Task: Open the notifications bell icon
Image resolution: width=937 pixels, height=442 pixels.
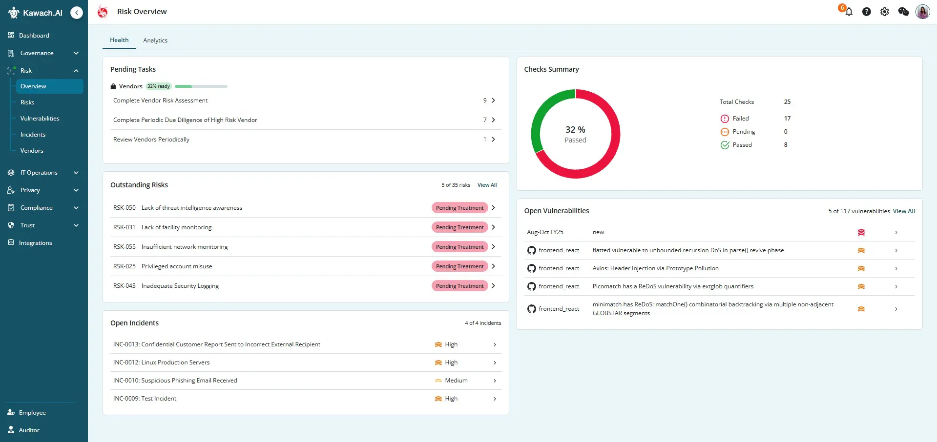Action: 849,12
